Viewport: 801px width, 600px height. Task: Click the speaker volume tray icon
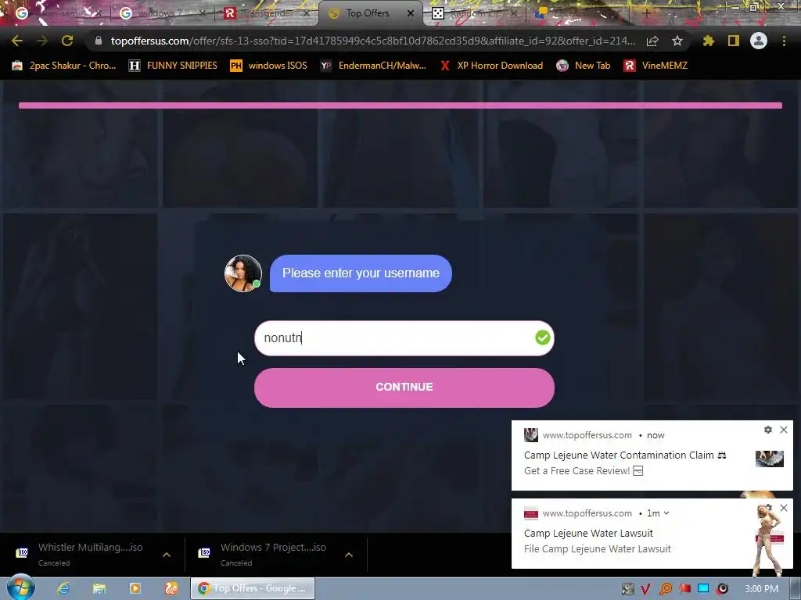(722, 589)
